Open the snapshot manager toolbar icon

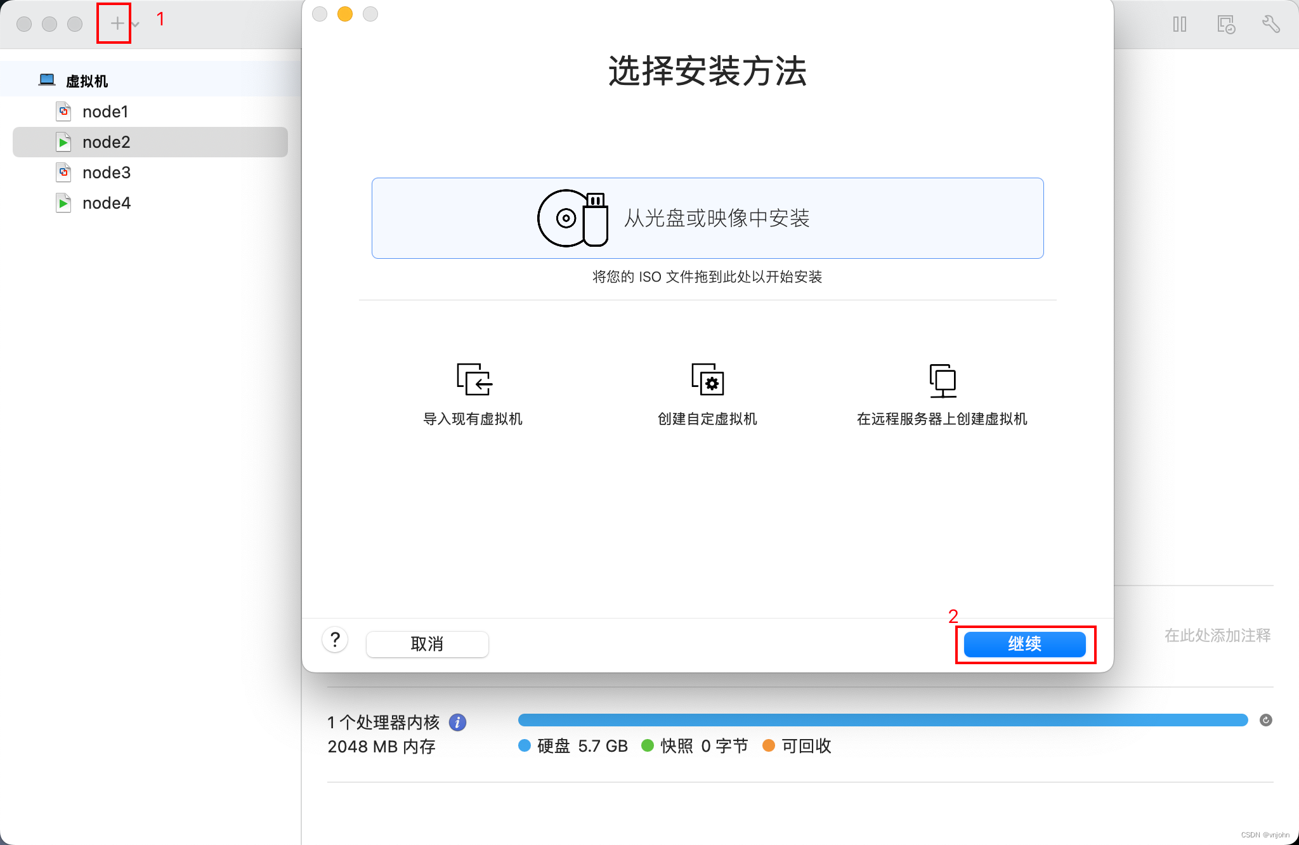click(1226, 24)
